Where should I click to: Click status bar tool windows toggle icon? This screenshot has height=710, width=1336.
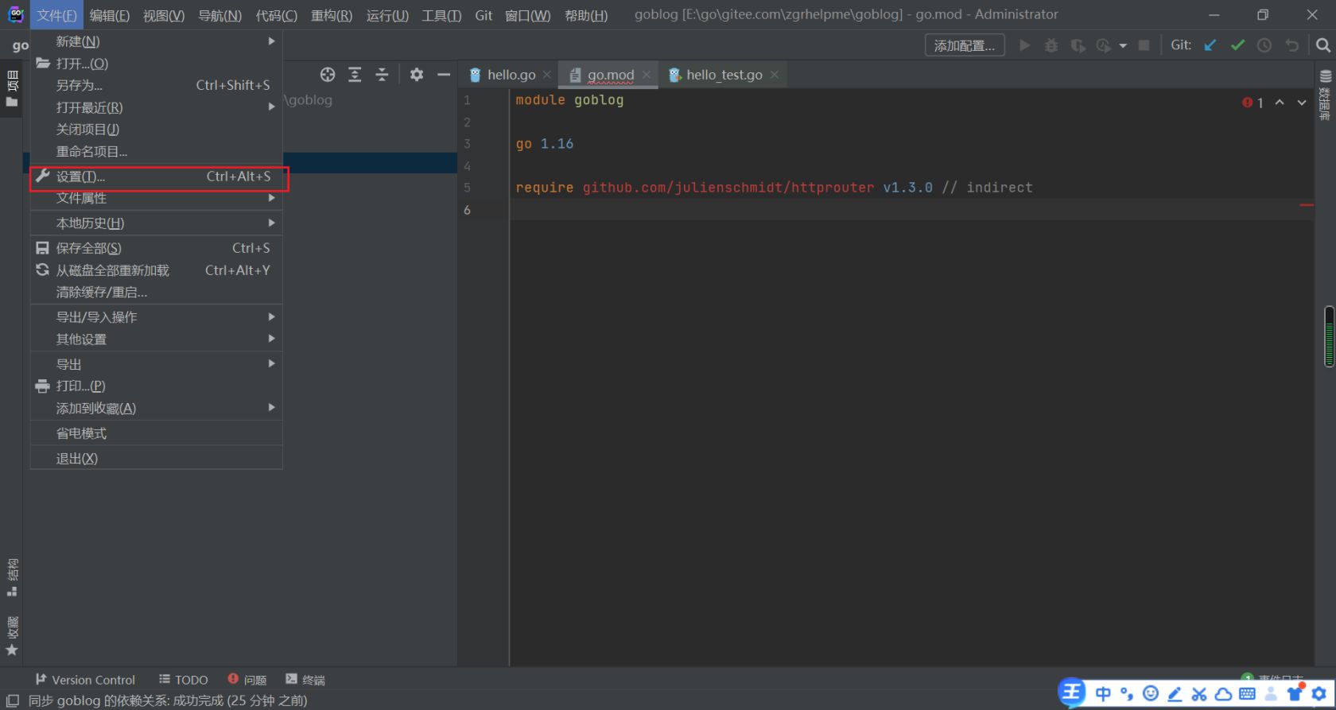pos(13,700)
